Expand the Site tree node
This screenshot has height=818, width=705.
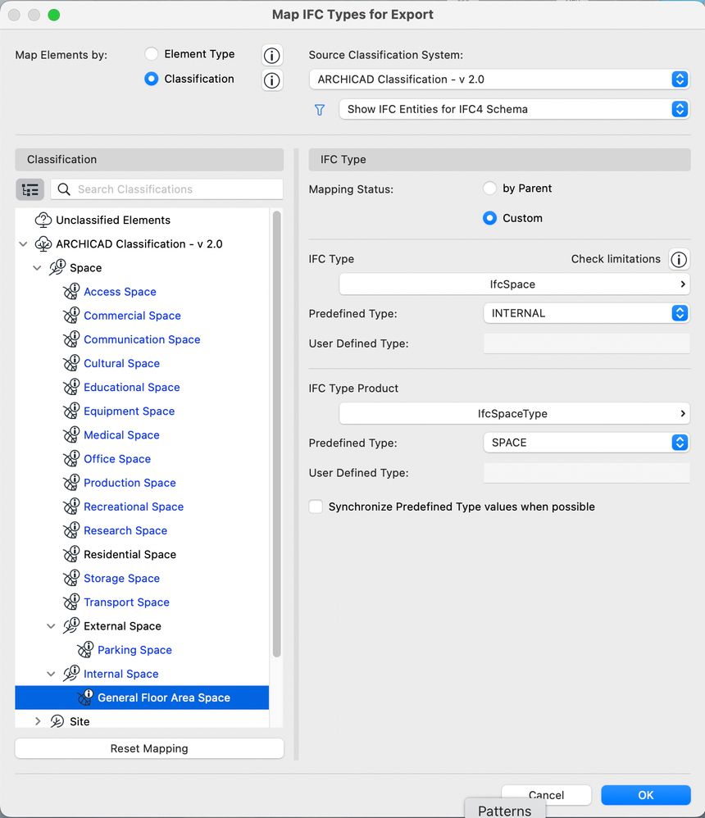pos(37,721)
